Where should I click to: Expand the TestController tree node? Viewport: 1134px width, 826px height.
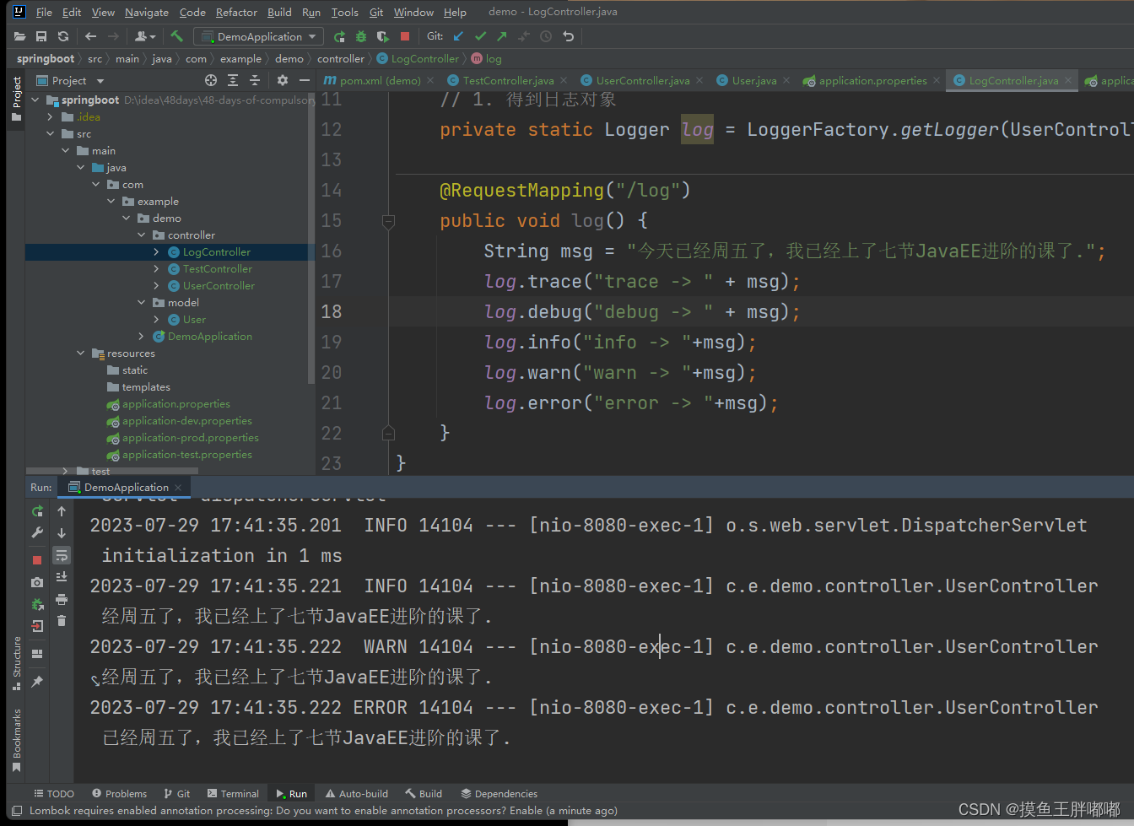click(157, 269)
